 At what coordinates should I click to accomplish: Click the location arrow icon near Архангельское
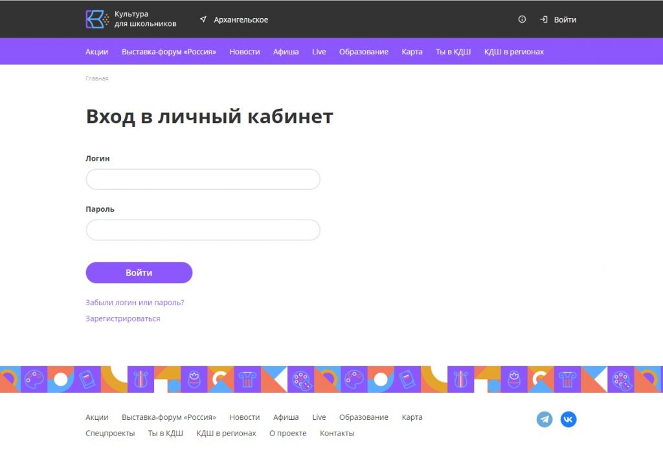pyautogui.click(x=203, y=19)
